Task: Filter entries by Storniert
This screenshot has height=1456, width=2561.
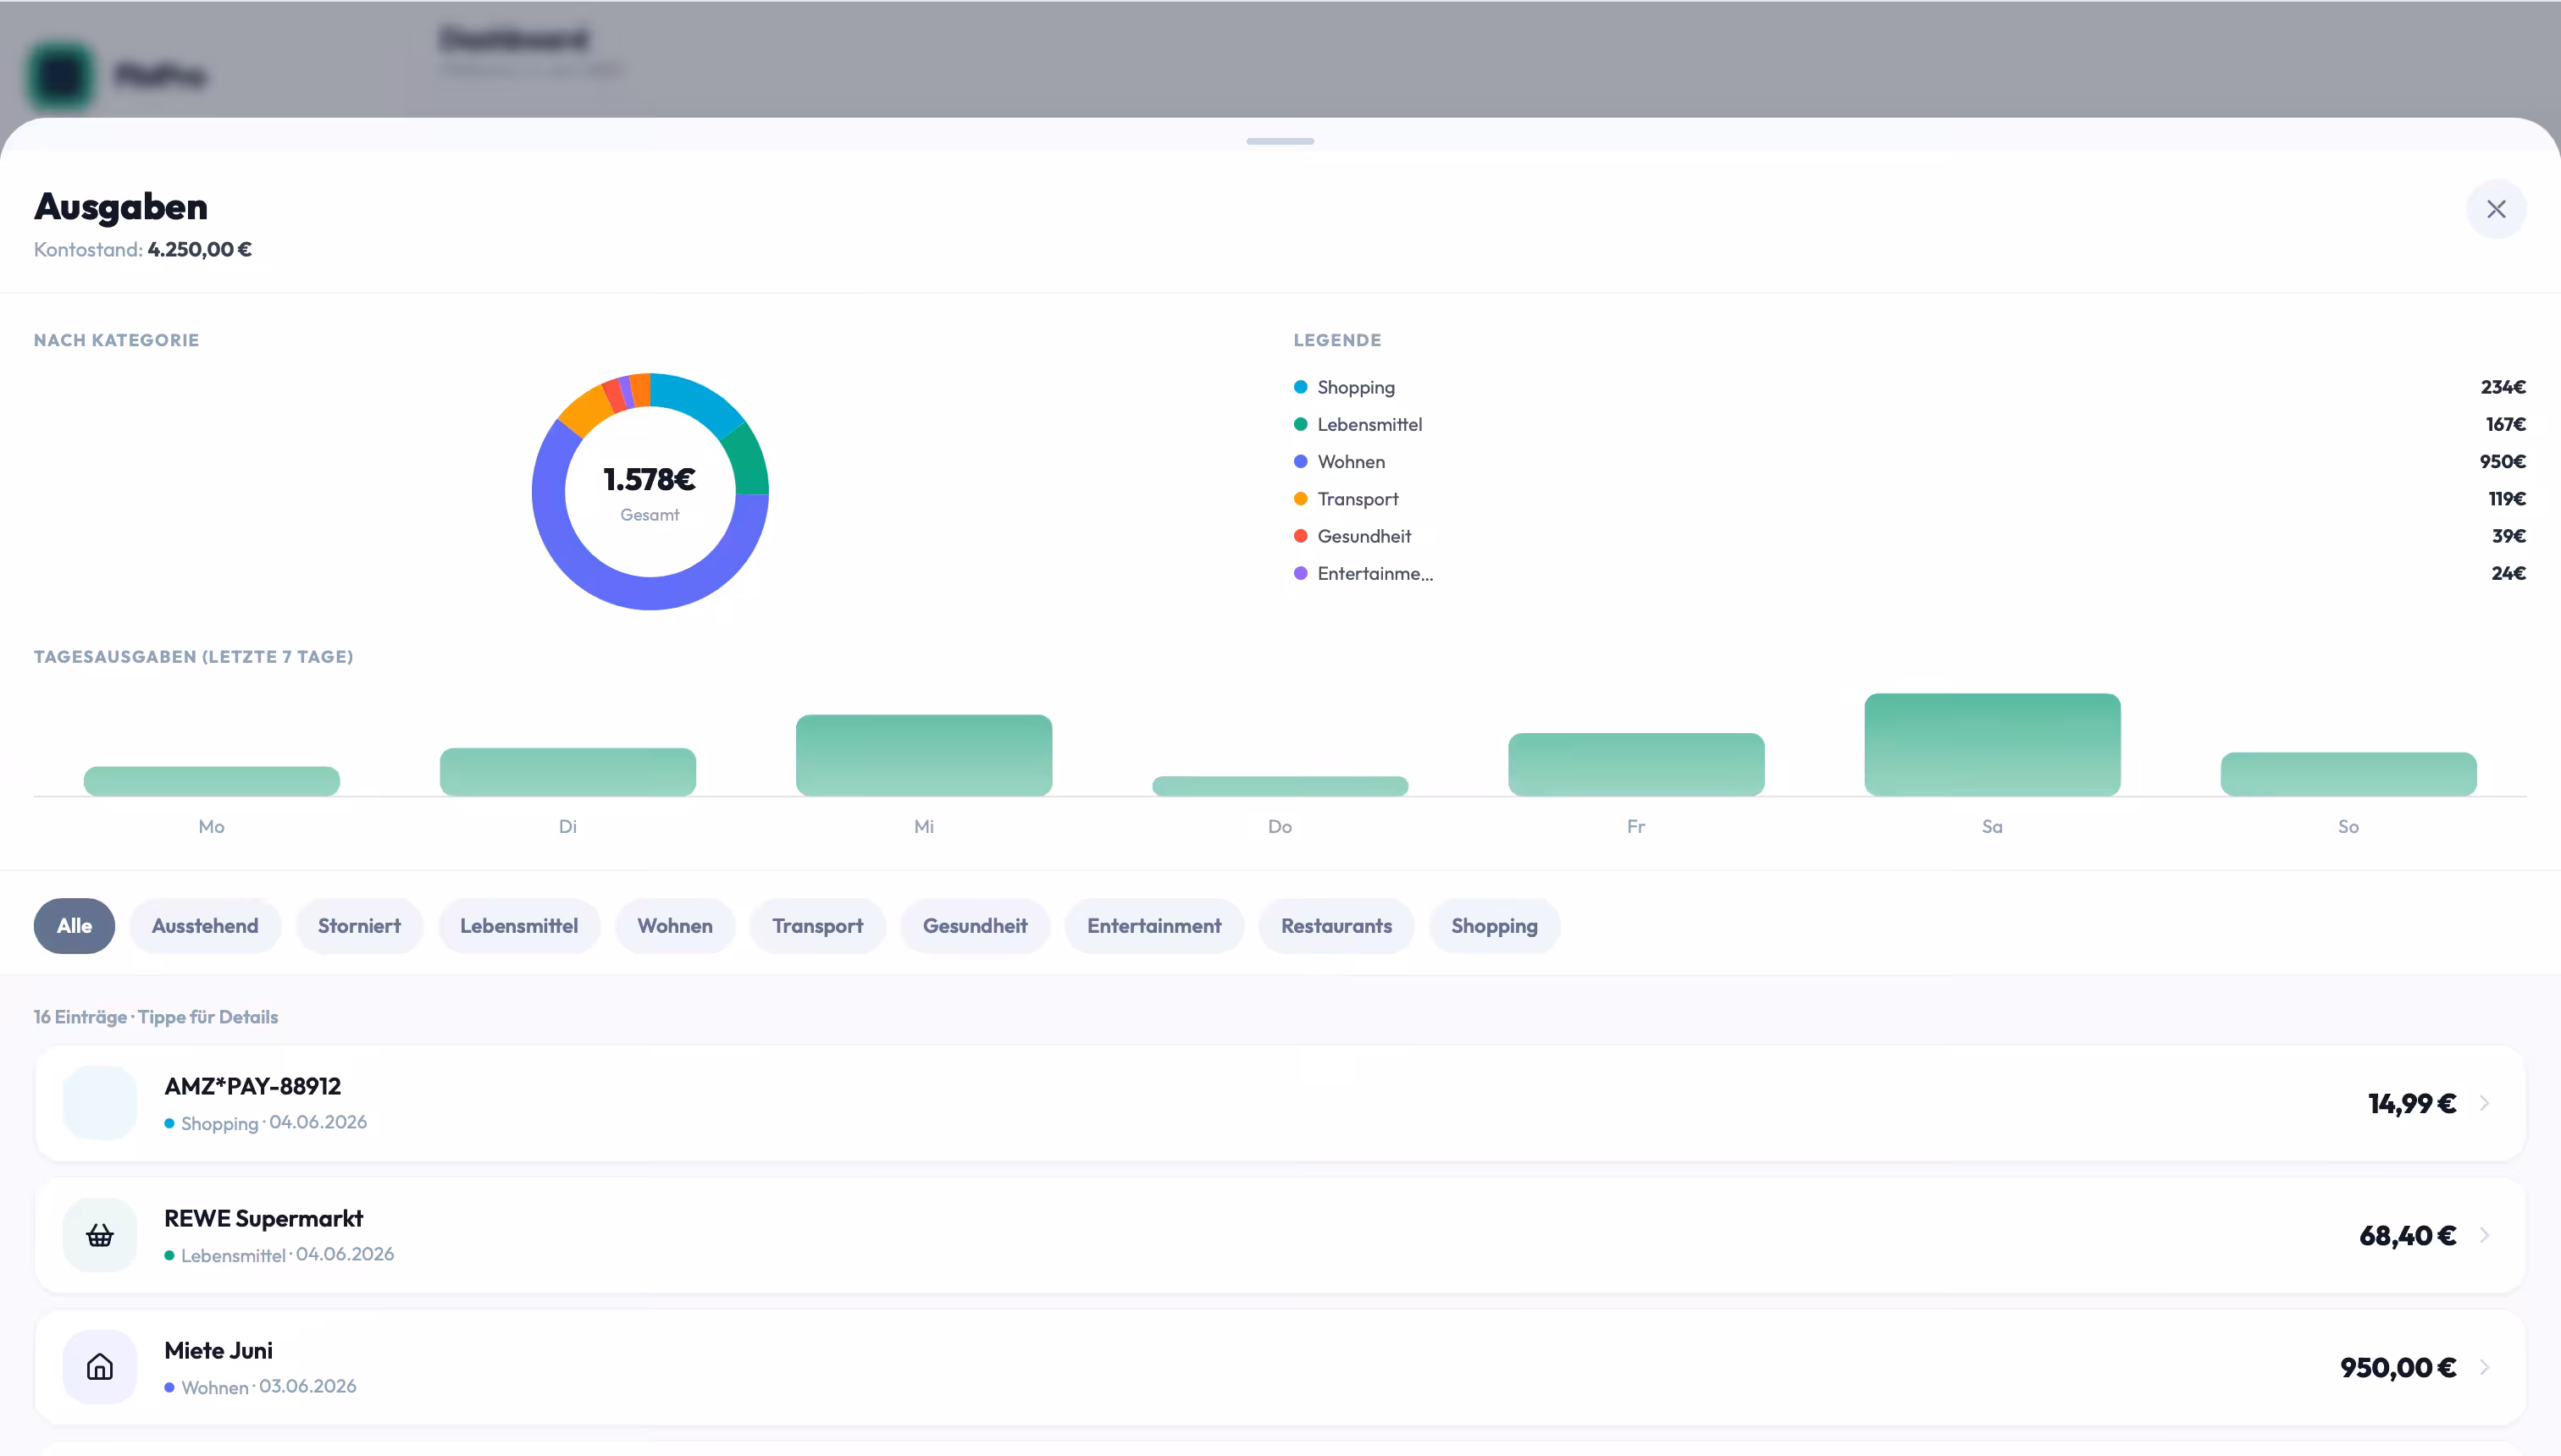Action: pyautogui.click(x=359, y=926)
